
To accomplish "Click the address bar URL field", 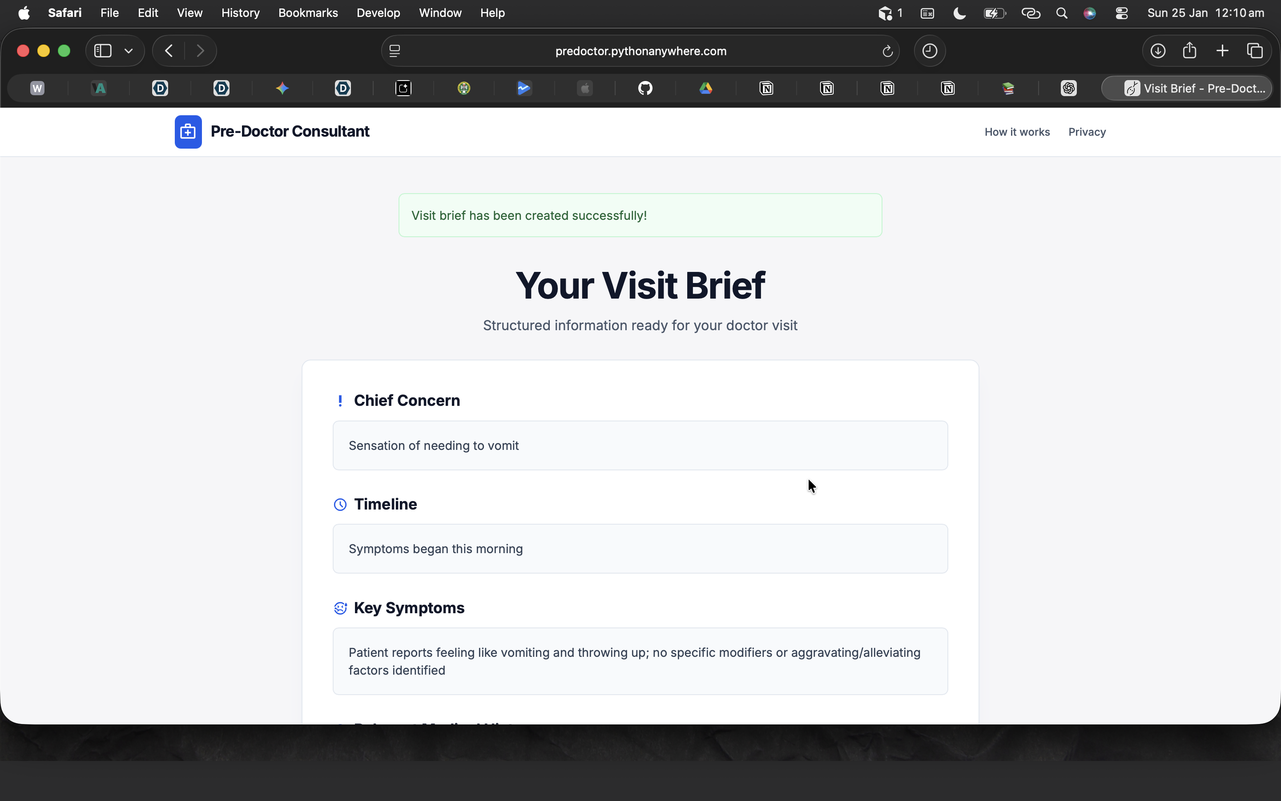I will 640,51.
